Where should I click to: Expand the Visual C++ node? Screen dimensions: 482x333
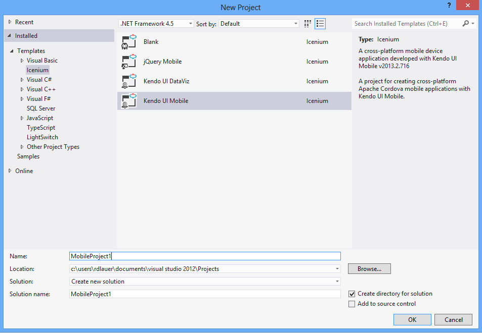point(22,89)
